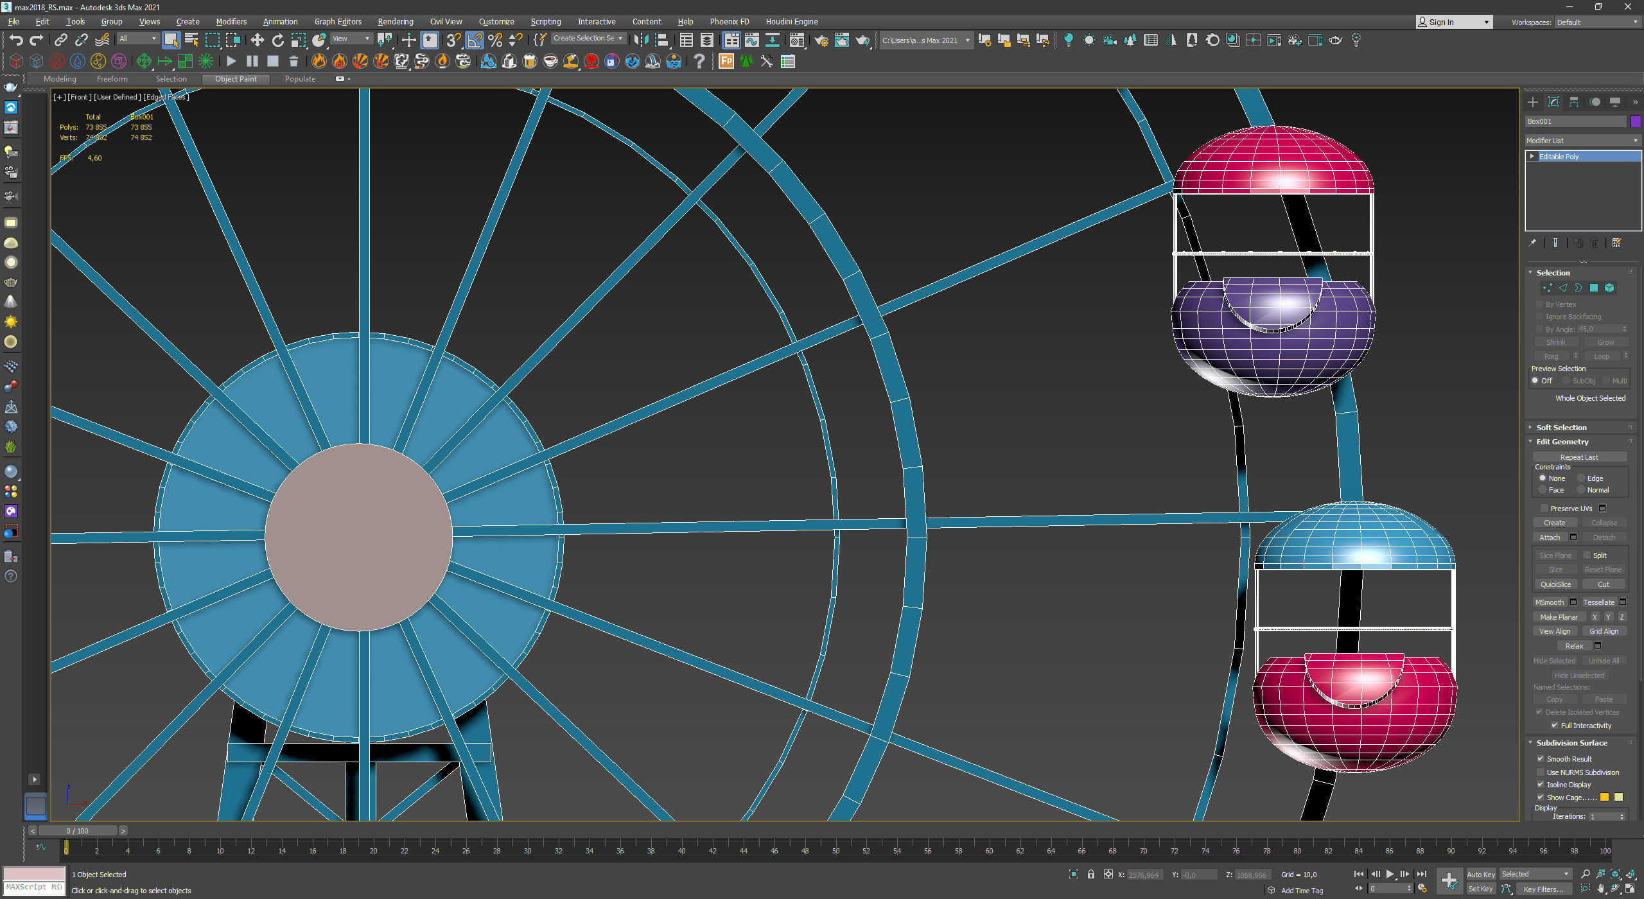Enable the Preserve UVs checkbox
This screenshot has width=1644, height=899.
(x=1544, y=508)
